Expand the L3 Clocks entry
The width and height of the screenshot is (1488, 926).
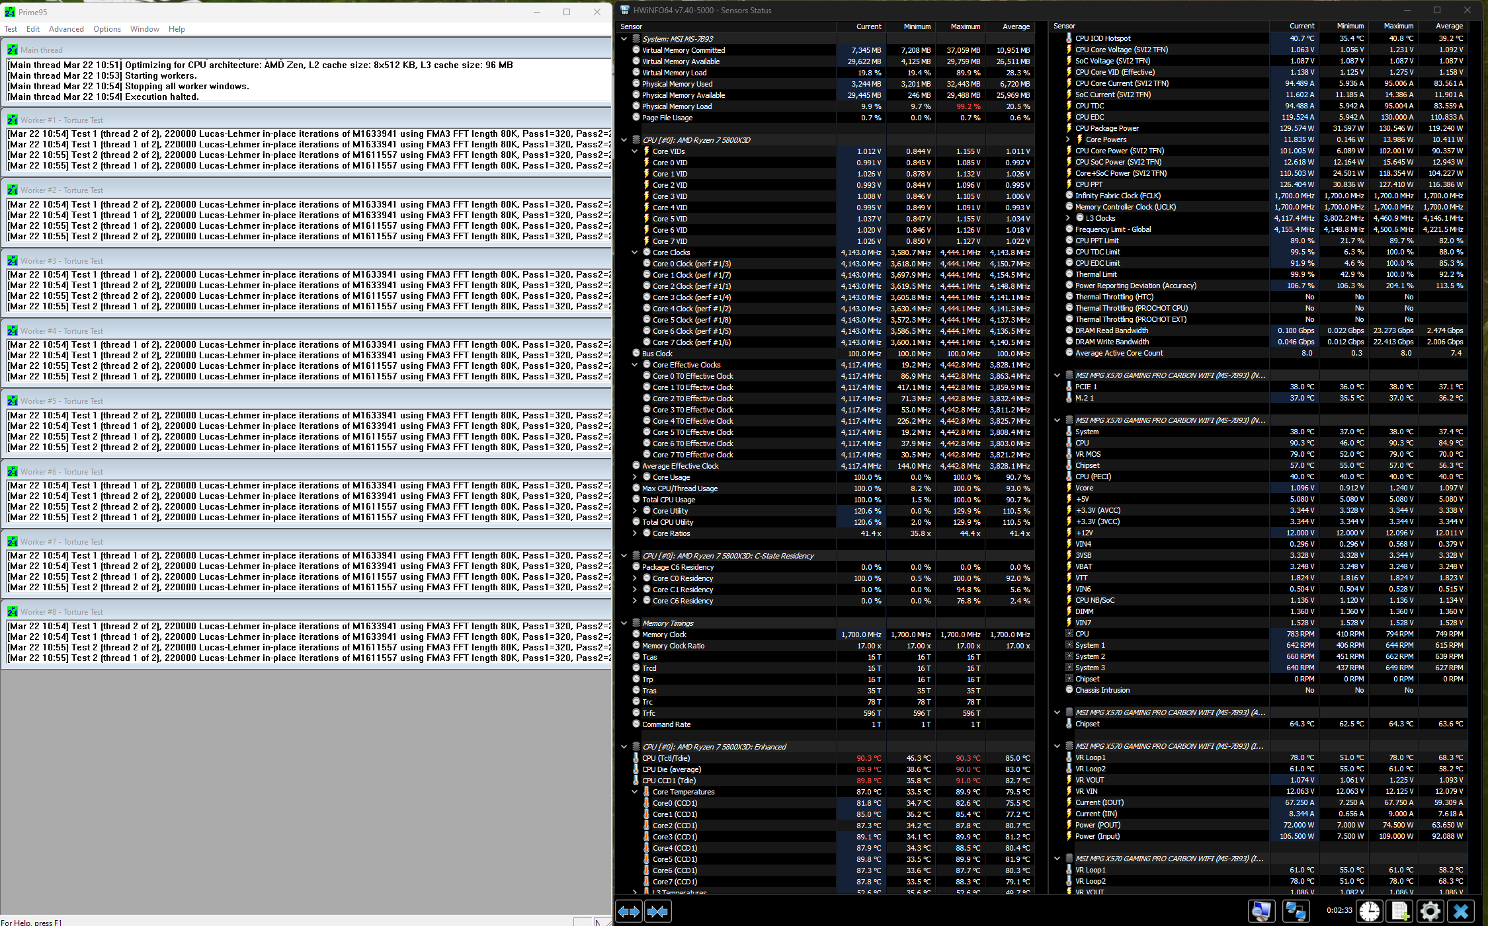click(x=1069, y=217)
